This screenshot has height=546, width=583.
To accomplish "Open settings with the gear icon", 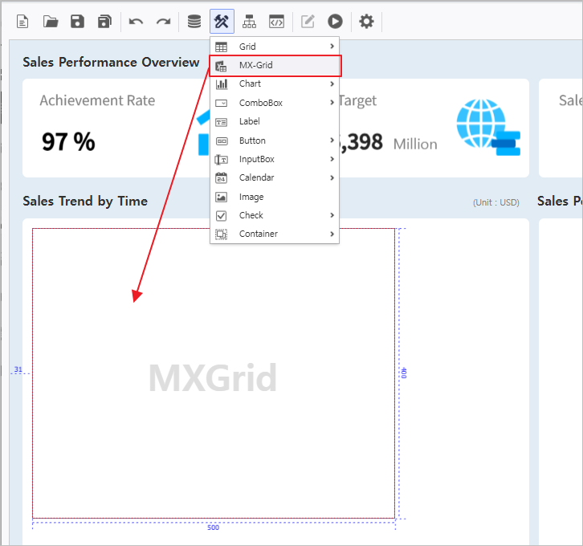I will (x=366, y=22).
